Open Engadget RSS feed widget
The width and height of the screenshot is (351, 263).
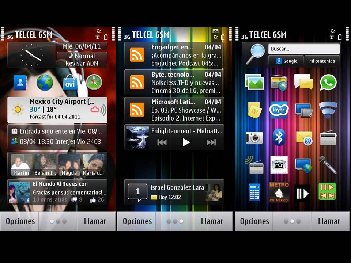click(x=174, y=55)
